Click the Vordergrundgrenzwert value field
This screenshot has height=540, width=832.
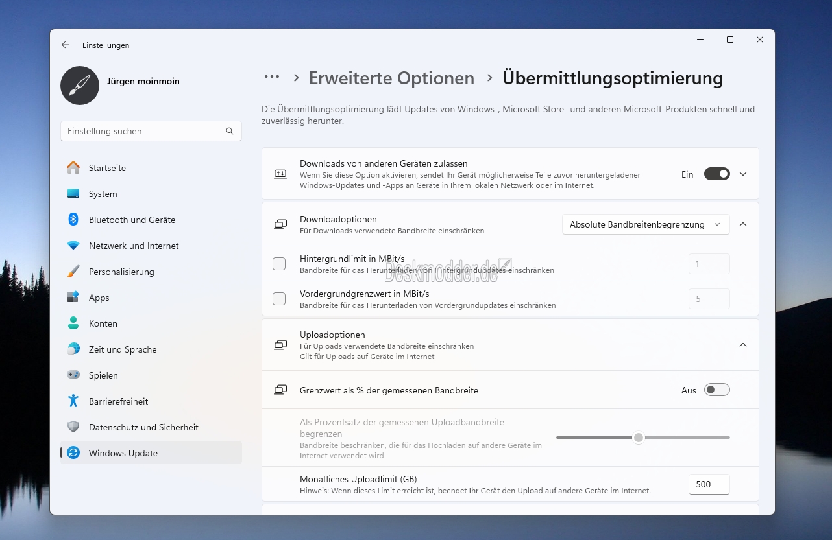click(709, 299)
